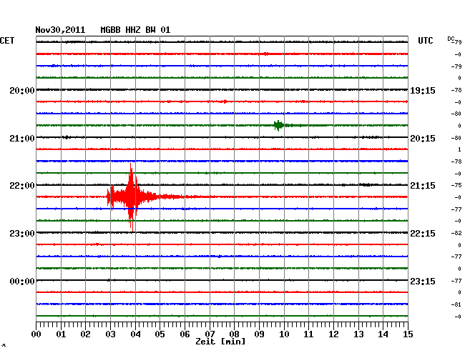The height and width of the screenshot is (353, 465).
Task: Click minute label 13 on time axis
Action: point(358,334)
